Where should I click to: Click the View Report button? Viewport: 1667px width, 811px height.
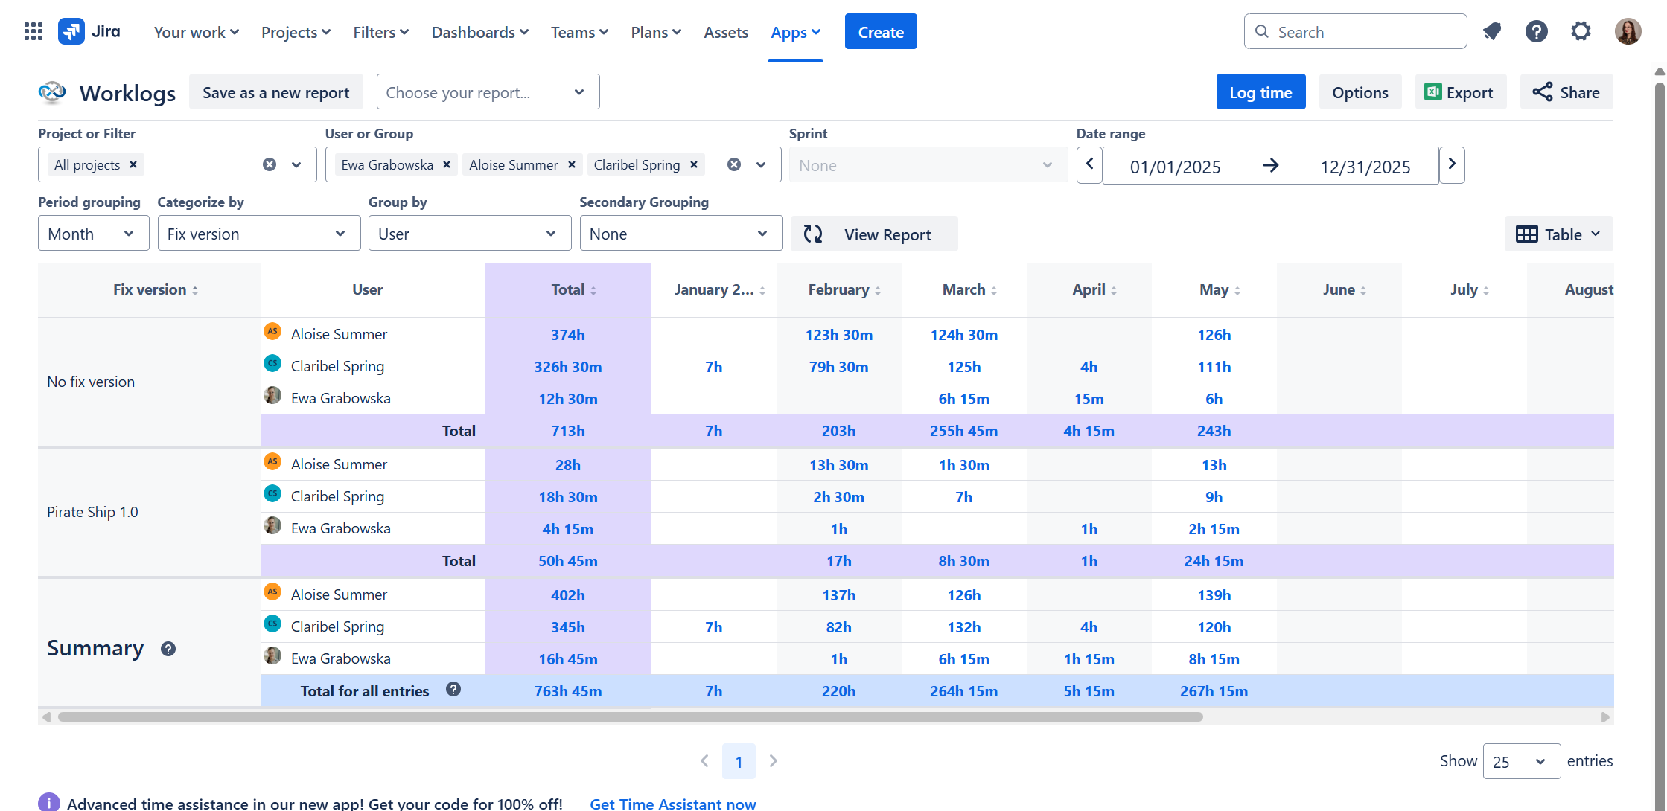[x=874, y=234]
